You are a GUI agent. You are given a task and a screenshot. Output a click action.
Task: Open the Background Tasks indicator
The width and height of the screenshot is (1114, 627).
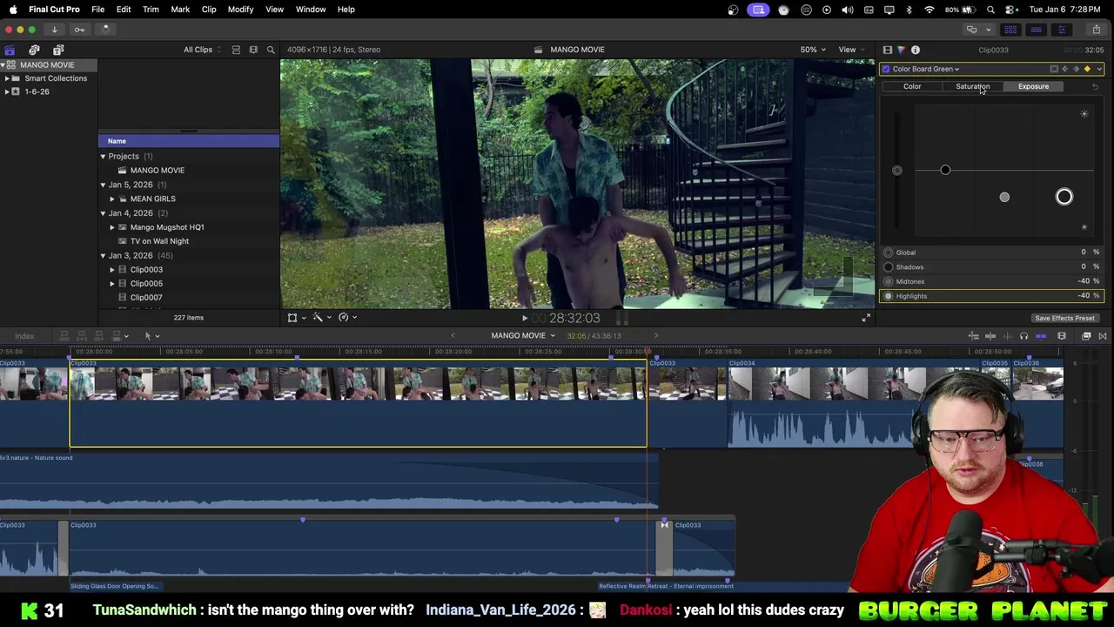click(105, 30)
